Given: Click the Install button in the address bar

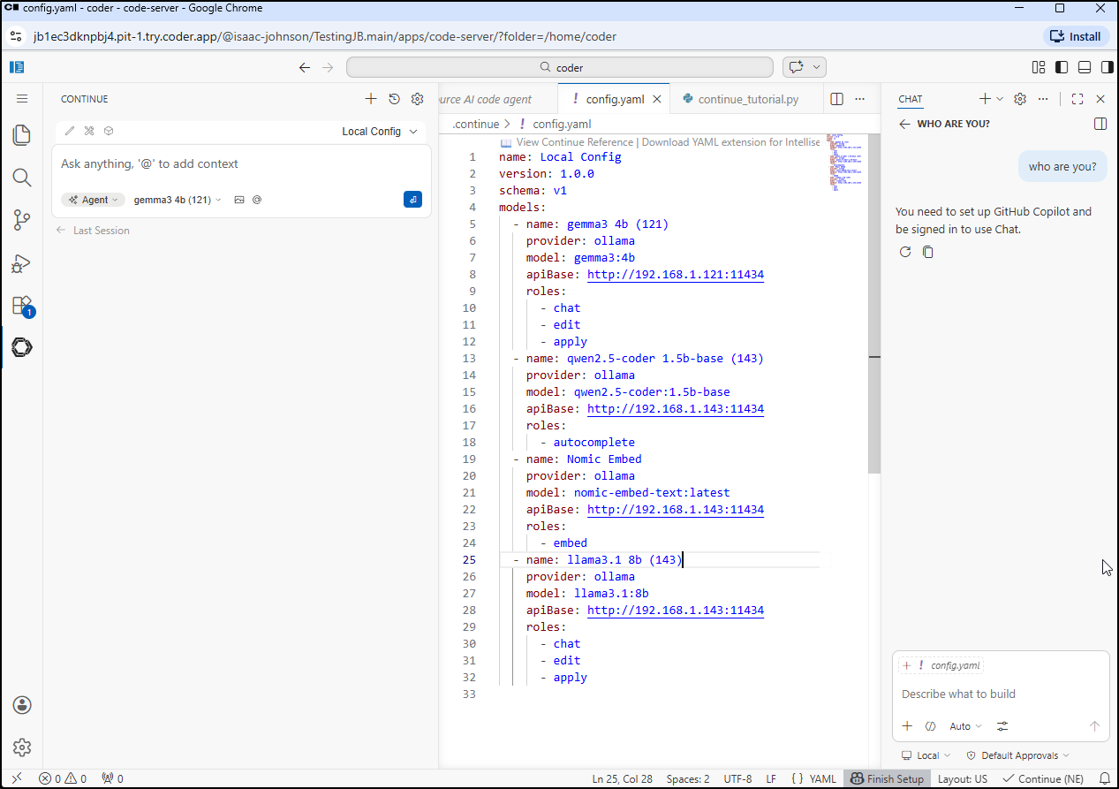Looking at the screenshot, I should (x=1075, y=36).
